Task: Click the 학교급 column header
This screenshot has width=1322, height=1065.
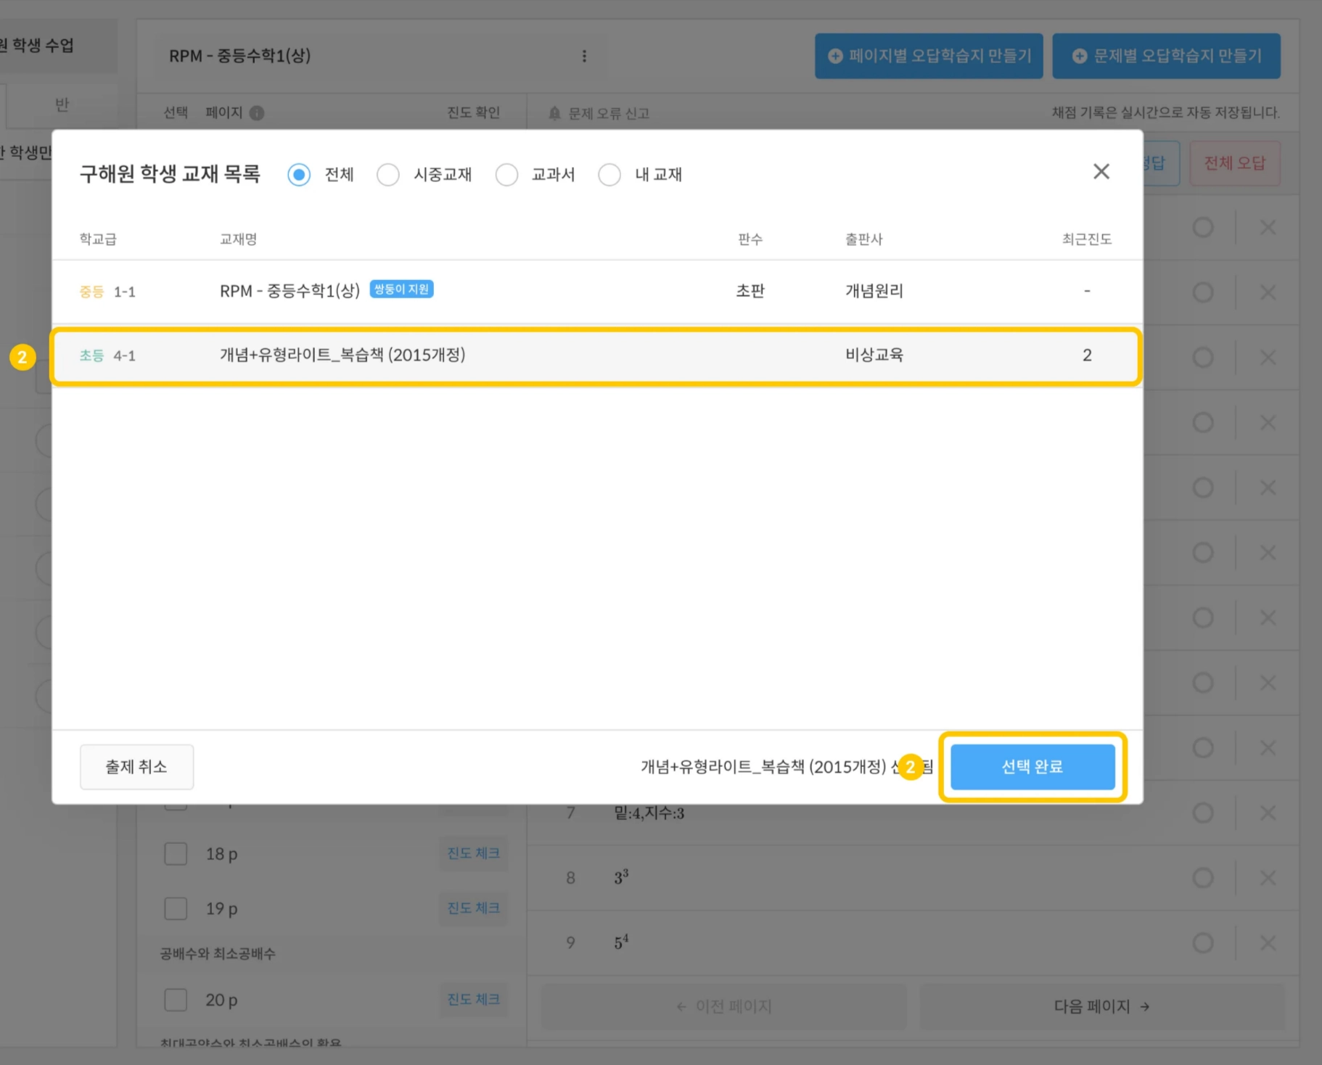Action: click(x=98, y=239)
